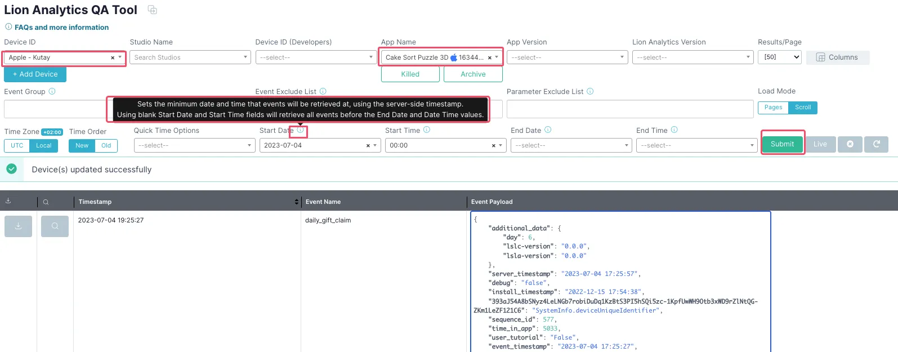Viewport: 898px width, 352px height.
Task: Set Time Zone to Local
Action: 43,145
